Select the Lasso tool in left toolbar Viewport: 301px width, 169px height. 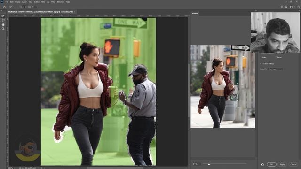[x=3, y=20]
